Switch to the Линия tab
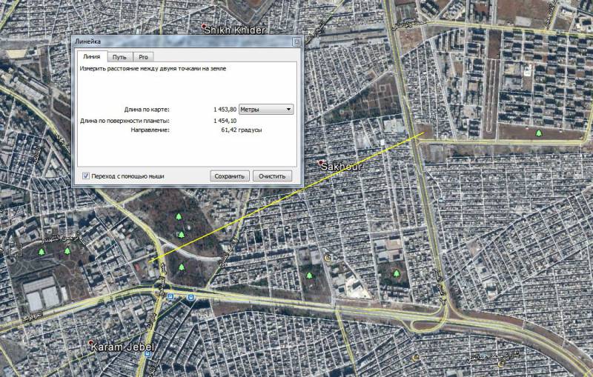This screenshot has height=377, width=593. pyautogui.click(x=91, y=56)
